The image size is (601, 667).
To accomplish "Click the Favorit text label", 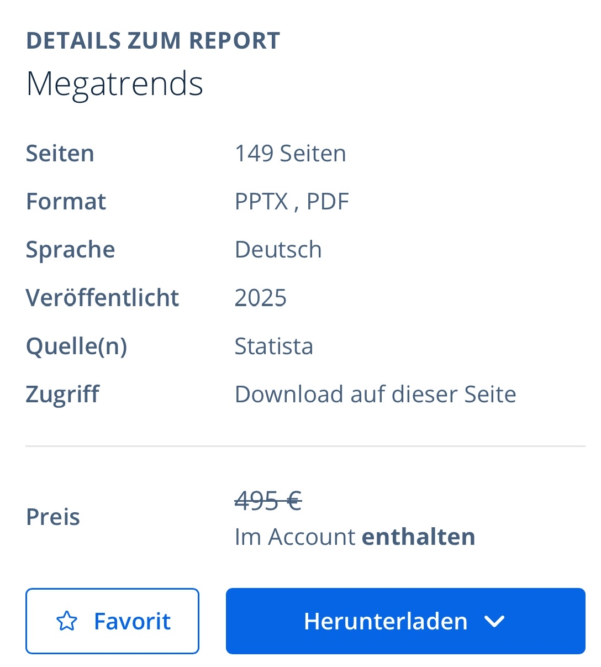I will (132, 621).
